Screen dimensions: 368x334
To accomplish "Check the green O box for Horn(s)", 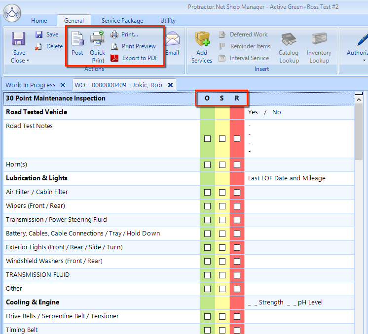I will click(207, 165).
